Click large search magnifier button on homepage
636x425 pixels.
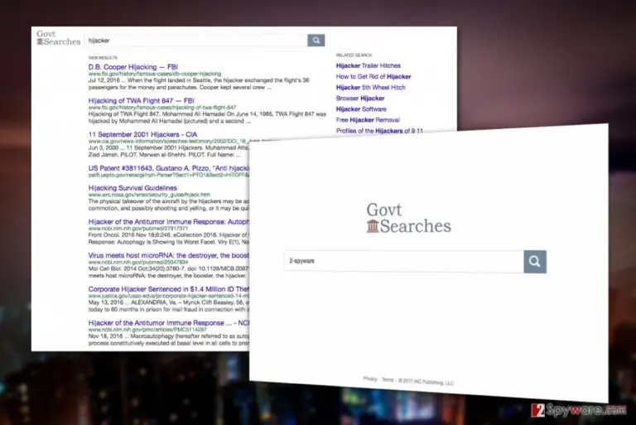pyautogui.click(x=535, y=262)
